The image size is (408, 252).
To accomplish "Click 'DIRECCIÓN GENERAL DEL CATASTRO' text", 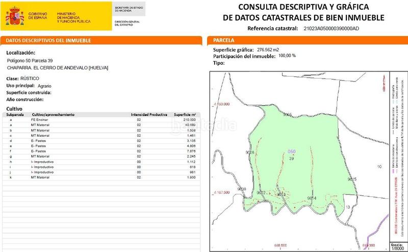I will [x=127, y=23].
